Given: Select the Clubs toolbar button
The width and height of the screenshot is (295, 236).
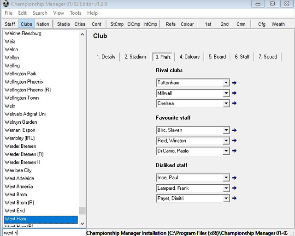Looking at the screenshot, I should (26, 24).
